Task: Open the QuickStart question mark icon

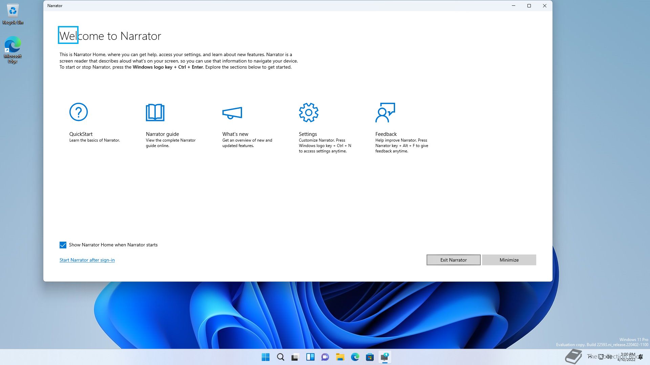Action: 79,112
